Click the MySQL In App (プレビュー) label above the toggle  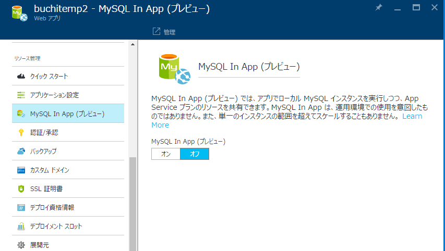pos(188,141)
